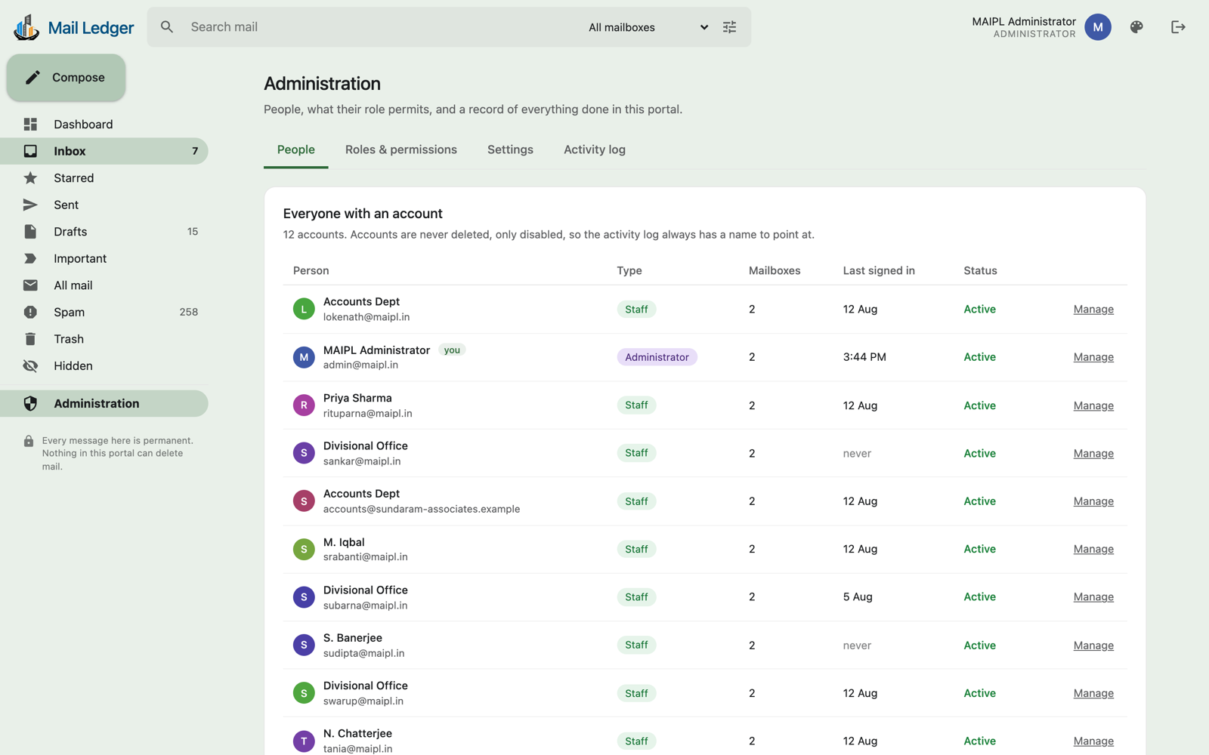
Task: Click the Inbox unread count '7'
Action: point(195,151)
